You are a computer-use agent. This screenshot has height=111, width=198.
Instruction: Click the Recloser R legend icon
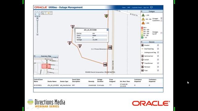[142, 67]
